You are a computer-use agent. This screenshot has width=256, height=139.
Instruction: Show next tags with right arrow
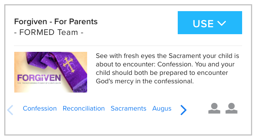(184, 110)
